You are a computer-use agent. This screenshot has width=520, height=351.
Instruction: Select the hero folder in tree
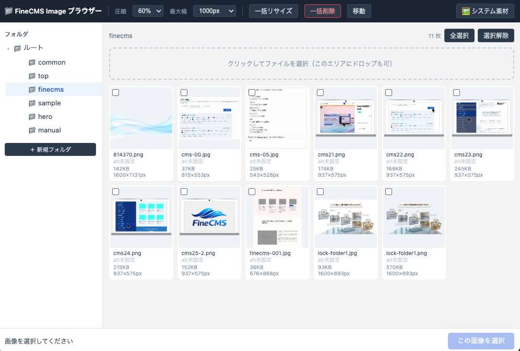point(54,116)
